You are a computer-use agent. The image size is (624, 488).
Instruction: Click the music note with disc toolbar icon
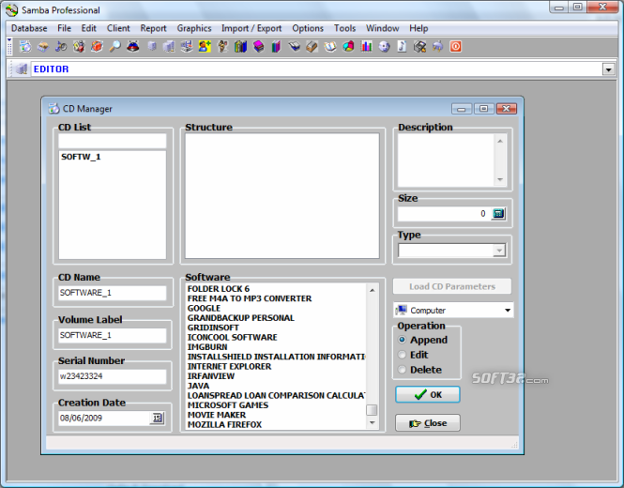(x=61, y=47)
